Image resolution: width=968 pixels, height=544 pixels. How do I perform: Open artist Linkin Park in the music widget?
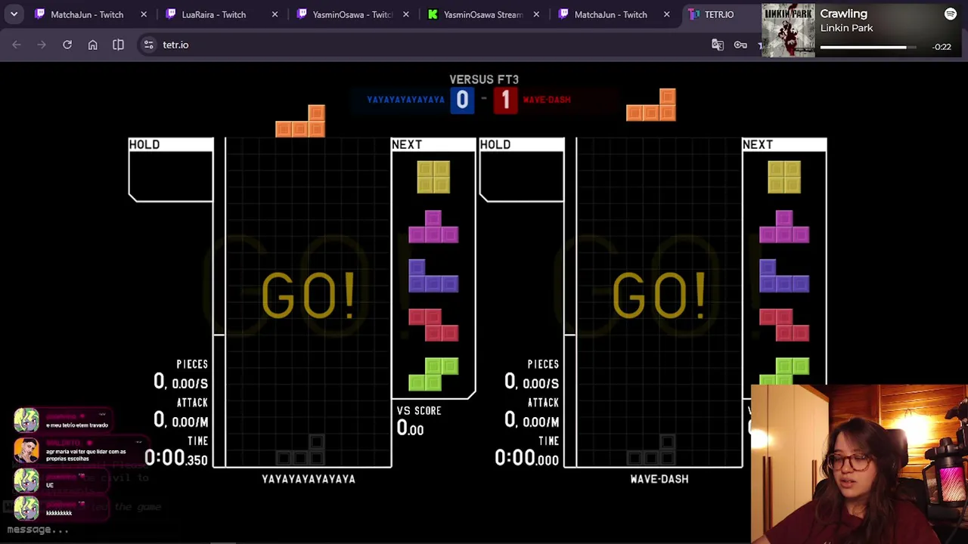[846, 28]
